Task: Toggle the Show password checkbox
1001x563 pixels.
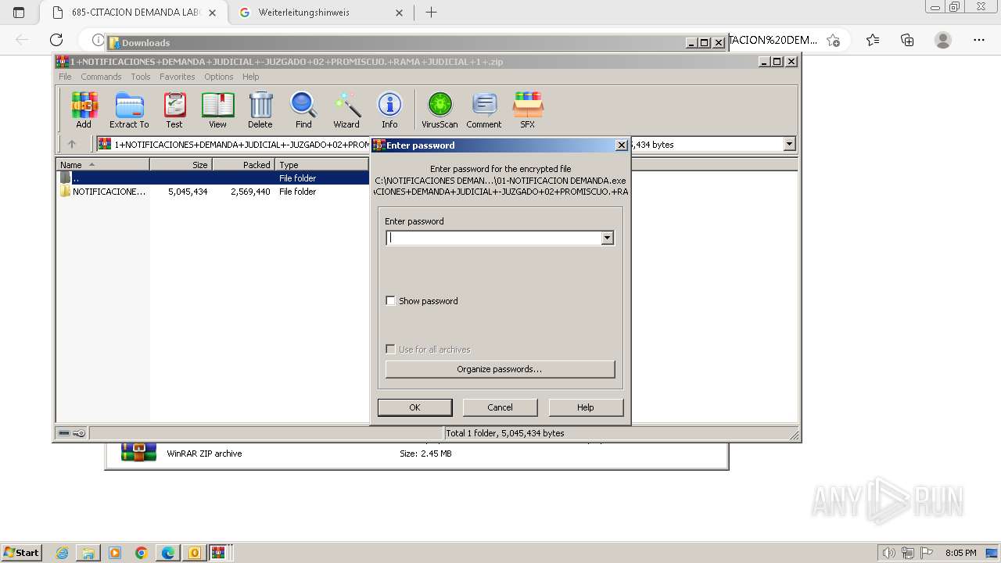Action: coord(390,301)
